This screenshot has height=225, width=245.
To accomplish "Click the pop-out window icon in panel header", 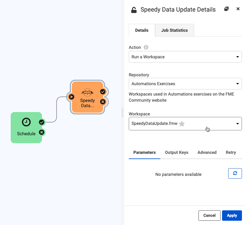I will click(x=226, y=9).
